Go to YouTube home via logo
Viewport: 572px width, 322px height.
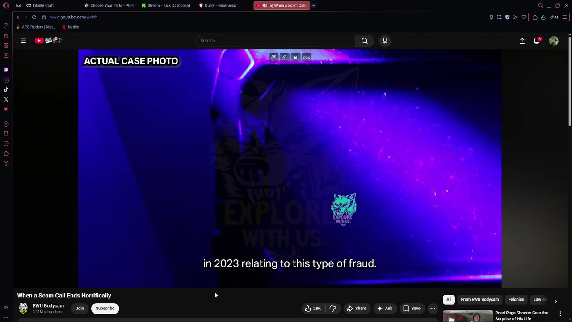48,41
